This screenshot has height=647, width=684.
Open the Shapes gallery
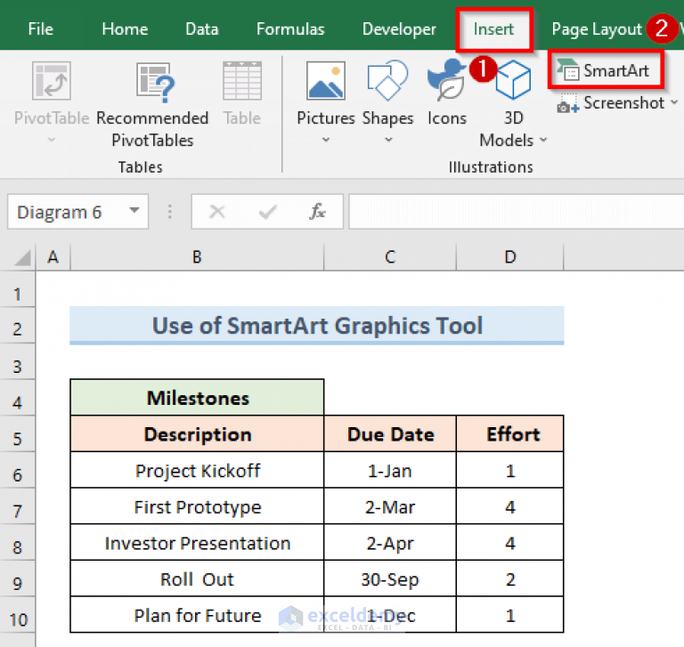pyautogui.click(x=387, y=82)
